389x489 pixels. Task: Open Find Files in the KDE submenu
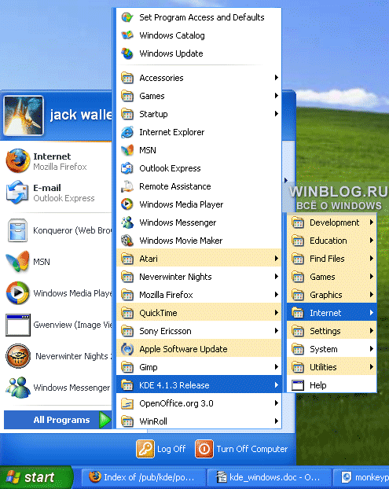332,259
